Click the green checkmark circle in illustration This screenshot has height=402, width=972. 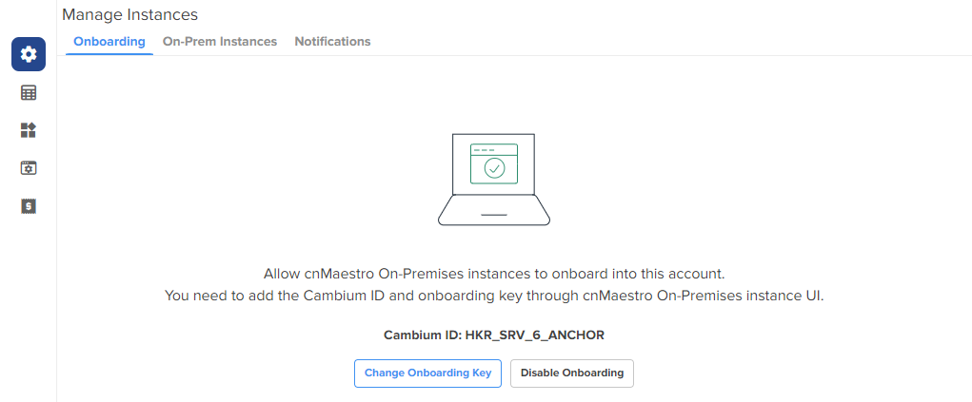[x=494, y=168]
